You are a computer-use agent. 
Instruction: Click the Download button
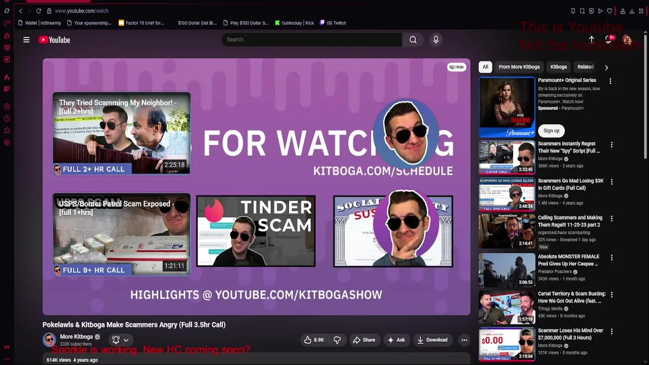click(432, 340)
